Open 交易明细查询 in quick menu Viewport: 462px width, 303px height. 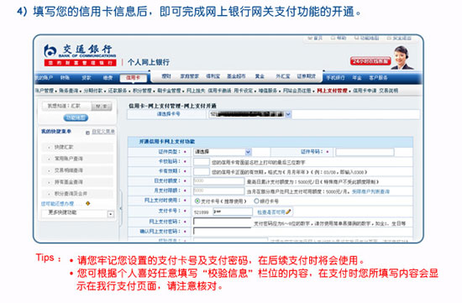coord(69,170)
